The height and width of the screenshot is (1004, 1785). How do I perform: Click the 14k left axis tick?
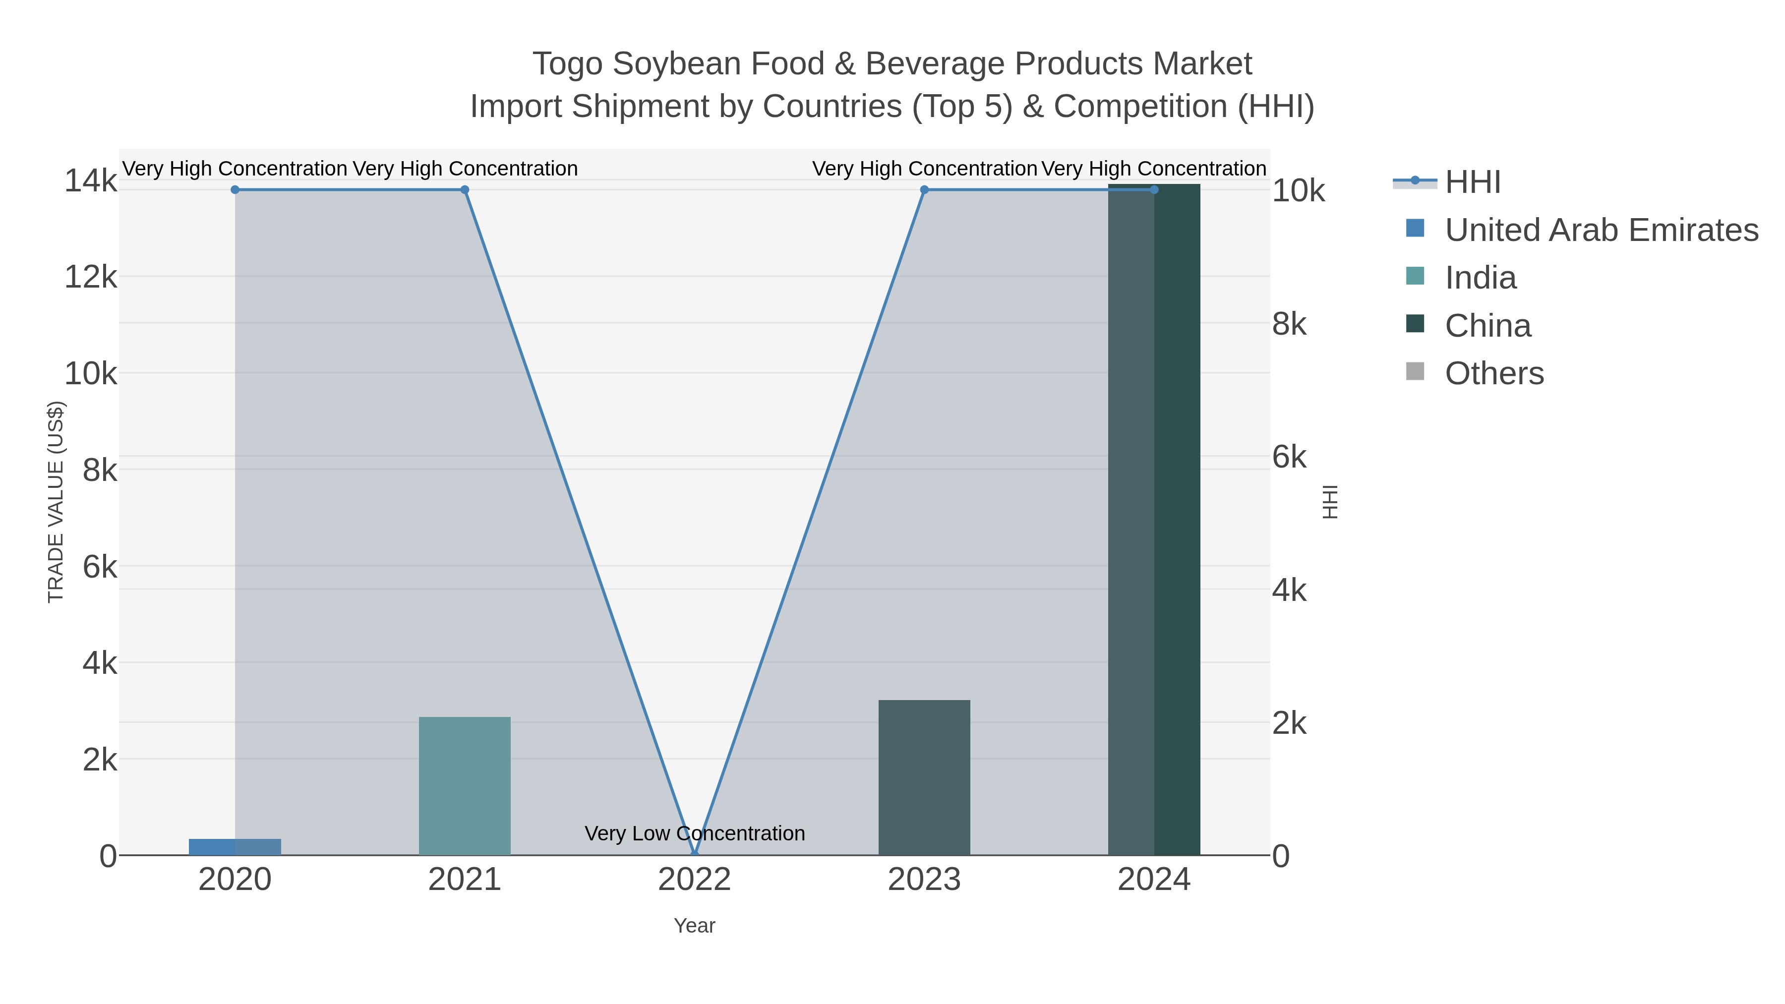[x=91, y=181]
